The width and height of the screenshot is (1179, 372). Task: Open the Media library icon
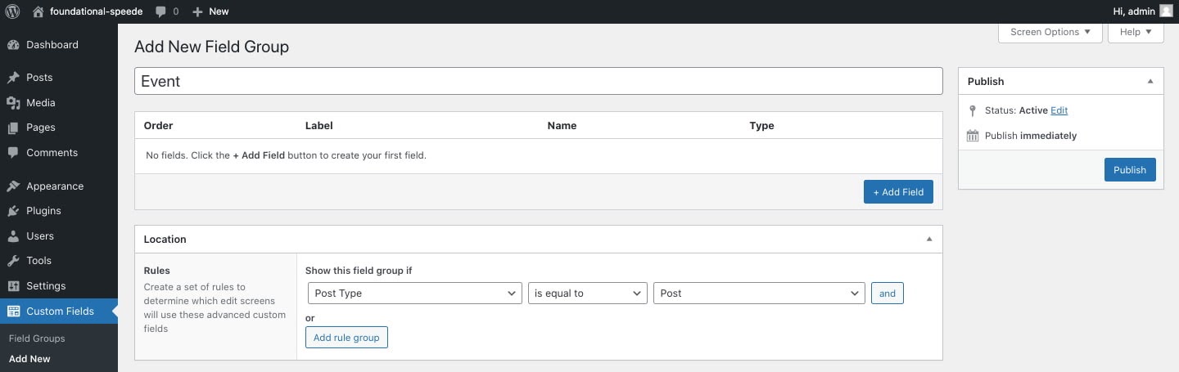coord(13,103)
